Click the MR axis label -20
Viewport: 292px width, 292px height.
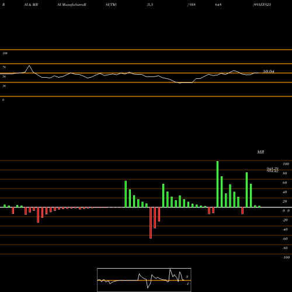[285, 220]
